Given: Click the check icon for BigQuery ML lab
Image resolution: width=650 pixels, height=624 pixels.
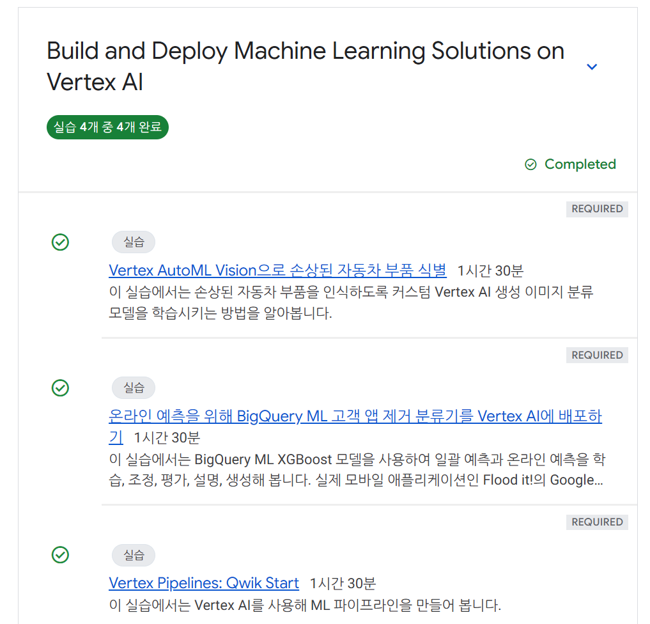Looking at the screenshot, I should tap(60, 388).
